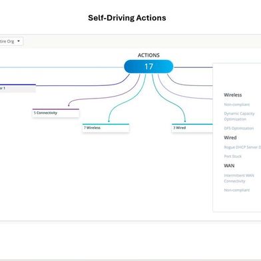Click Intermittent WAN Connectivity entry

tap(239, 178)
